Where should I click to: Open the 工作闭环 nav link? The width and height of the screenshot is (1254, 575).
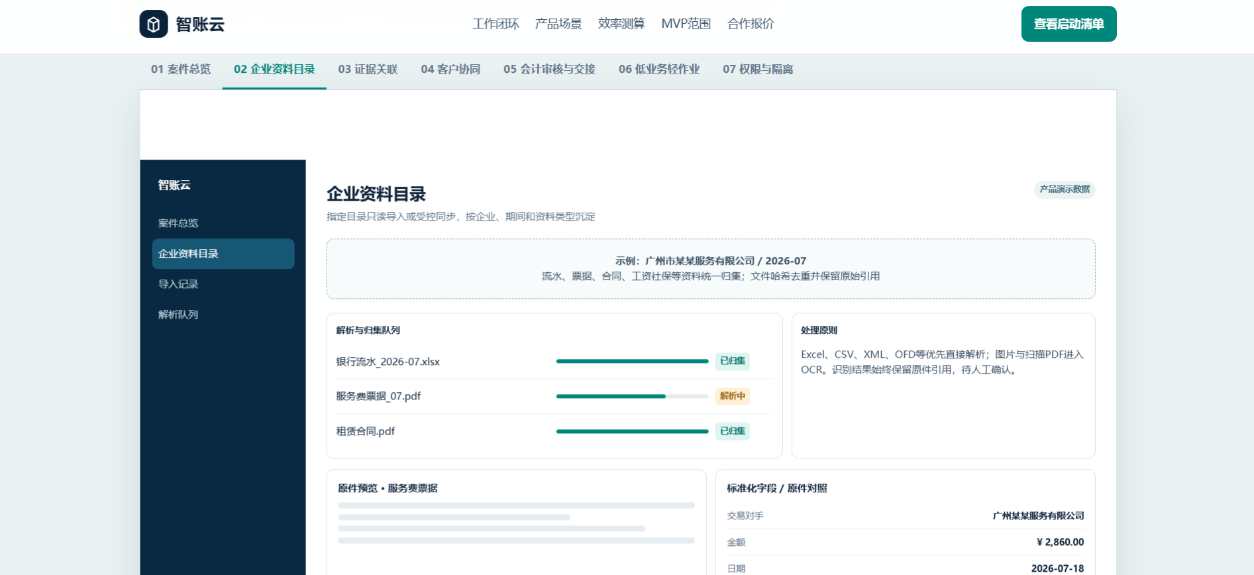(496, 24)
